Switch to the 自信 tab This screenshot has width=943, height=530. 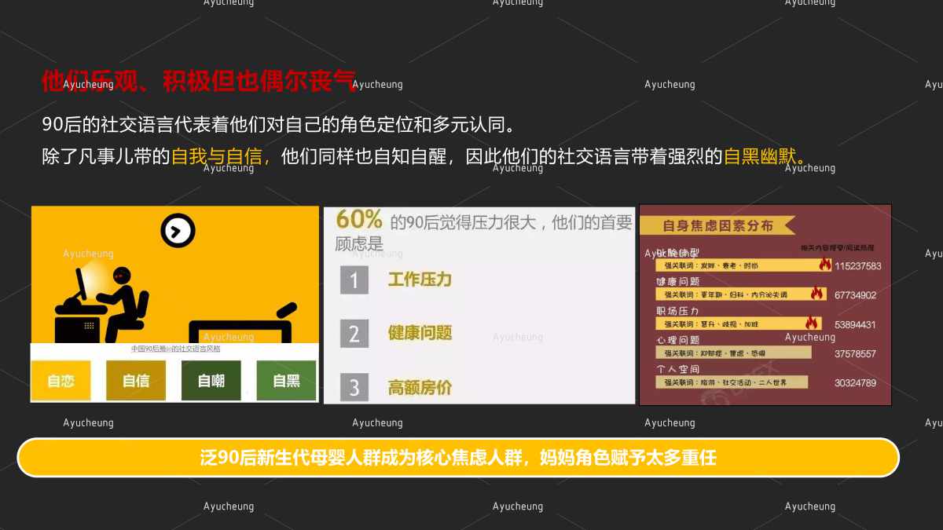point(136,380)
